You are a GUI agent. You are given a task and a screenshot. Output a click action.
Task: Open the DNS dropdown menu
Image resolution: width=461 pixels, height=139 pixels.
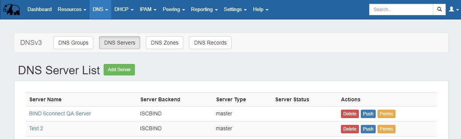100,10
